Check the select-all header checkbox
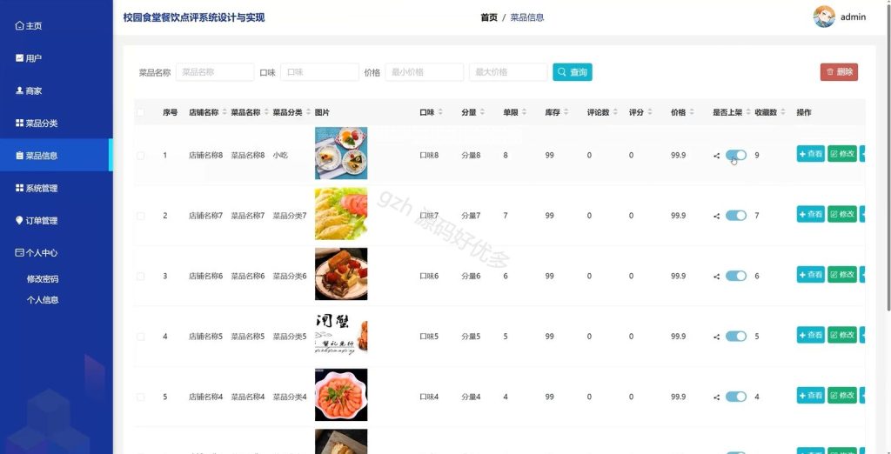 click(x=140, y=112)
